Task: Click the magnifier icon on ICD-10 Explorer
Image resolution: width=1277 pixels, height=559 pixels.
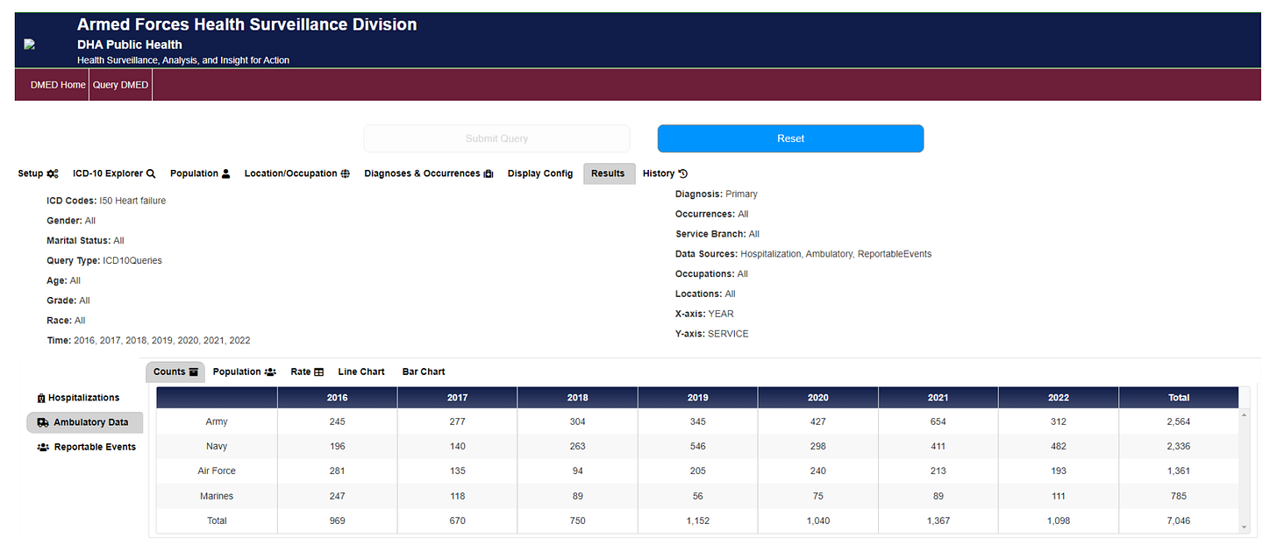Action: (151, 173)
